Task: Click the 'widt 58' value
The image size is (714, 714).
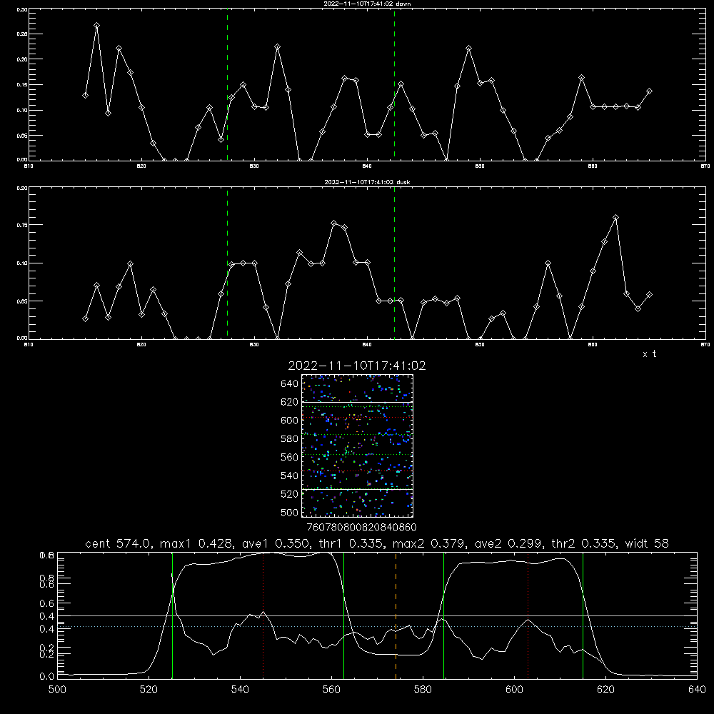Action: pyautogui.click(x=647, y=543)
